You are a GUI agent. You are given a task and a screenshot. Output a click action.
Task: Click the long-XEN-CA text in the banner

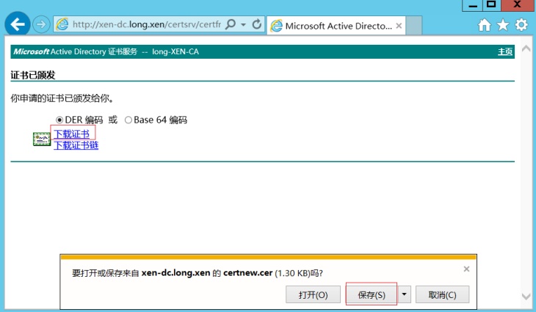[x=175, y=51]
